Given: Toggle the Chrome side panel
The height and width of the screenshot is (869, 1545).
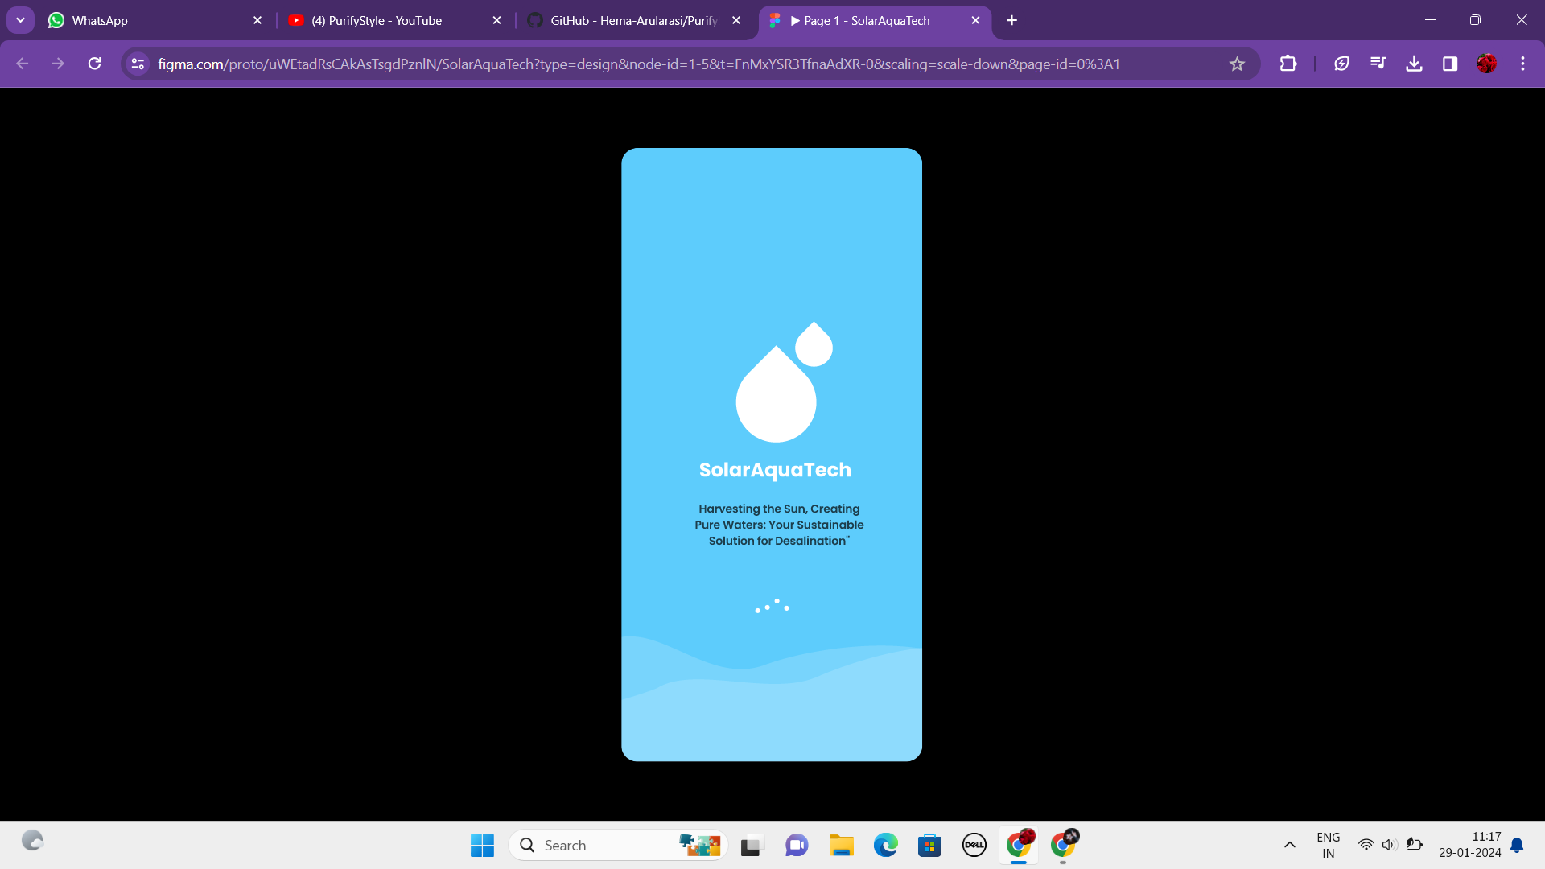Looking at the screenshot, I should pyautogui.click(x=1450, y=64).
